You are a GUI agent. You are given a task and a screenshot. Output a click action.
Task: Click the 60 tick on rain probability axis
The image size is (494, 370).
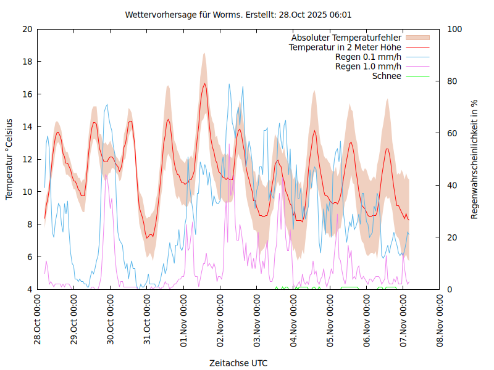[451, 133]
